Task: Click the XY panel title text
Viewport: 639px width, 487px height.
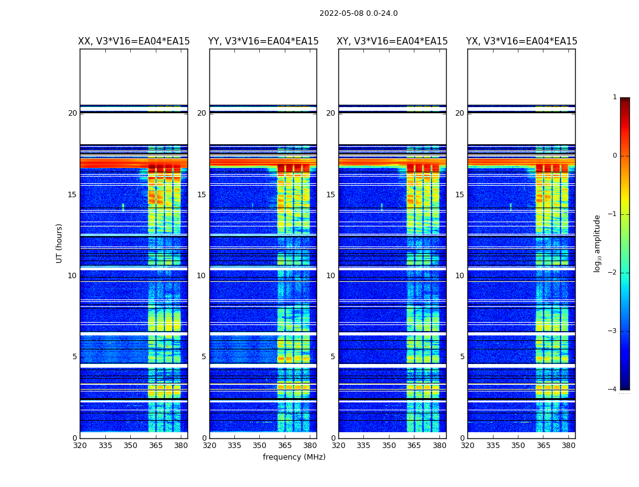Action: [x=392, y=41]
